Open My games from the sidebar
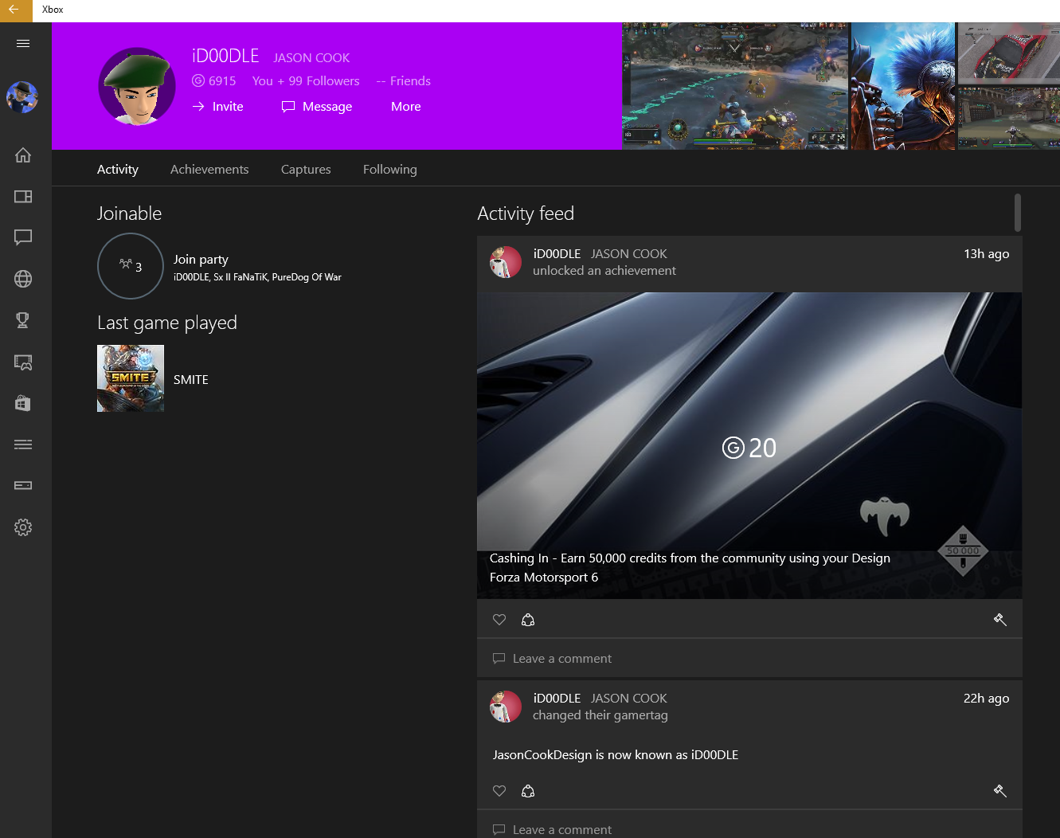The image size is (1060, 838). point(23,196)
